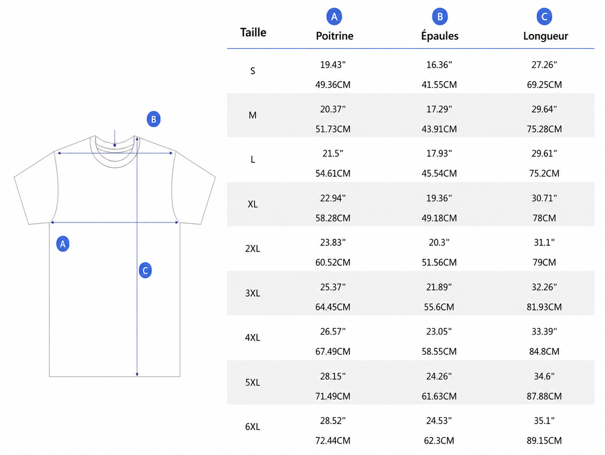605x455 pixels.
Task: Choose the XL size row label
Action: [253, 204]
